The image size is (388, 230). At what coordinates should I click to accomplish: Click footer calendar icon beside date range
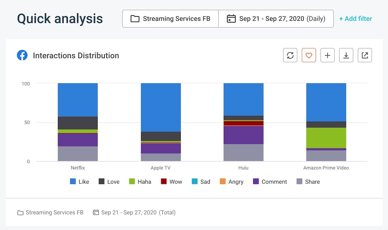(96, 213)
